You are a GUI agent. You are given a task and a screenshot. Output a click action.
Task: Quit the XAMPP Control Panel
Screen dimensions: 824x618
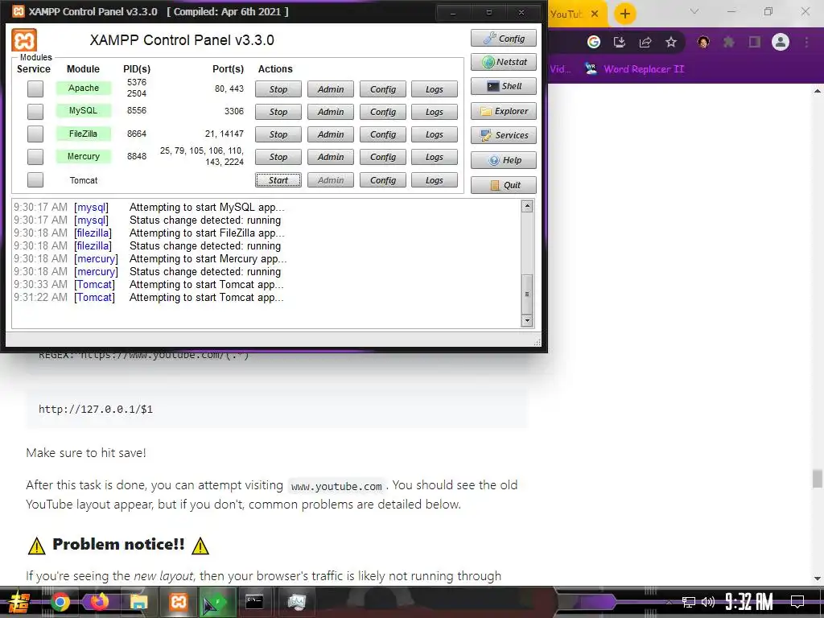504,185
